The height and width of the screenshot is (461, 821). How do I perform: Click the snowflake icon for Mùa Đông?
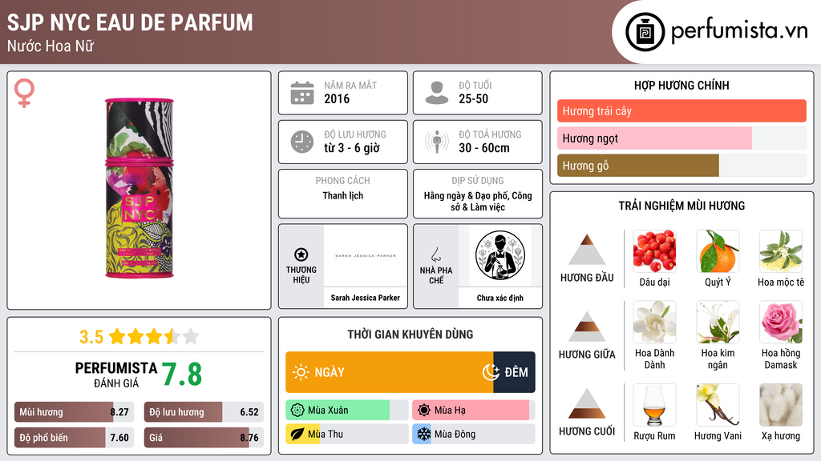[x=424, y=434]
